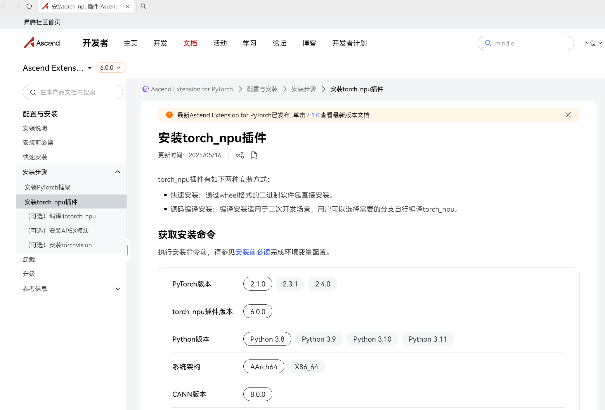Click the PDF download icon
The width and height of the screenshot is (605, 410).
tap(254, 155)
